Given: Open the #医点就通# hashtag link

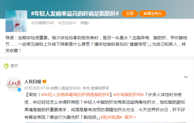Looking at the screenshot, I should point(111,117).
